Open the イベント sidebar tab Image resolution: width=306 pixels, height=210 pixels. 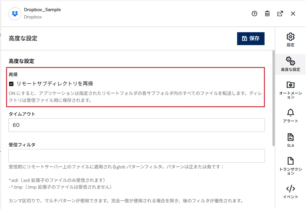click(x=291, y=192)
